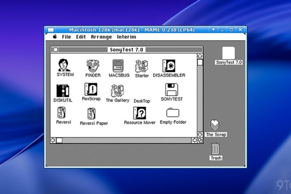The width and height of the screenshot is (291, 194).
Task: Select the SONYTEST floppy disk icon
Action: [x=172, y=90]
